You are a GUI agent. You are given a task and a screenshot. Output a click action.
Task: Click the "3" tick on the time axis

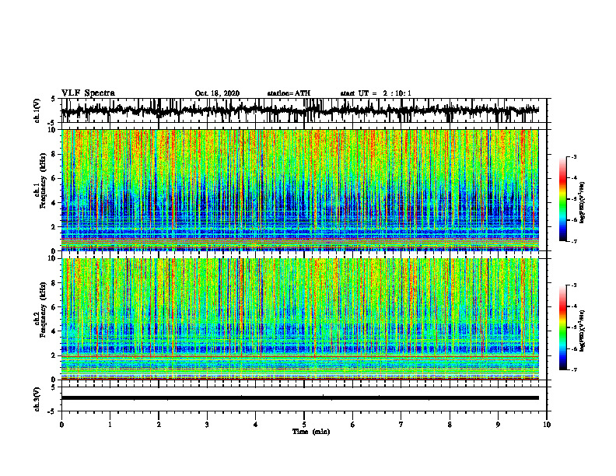[207, 425]
